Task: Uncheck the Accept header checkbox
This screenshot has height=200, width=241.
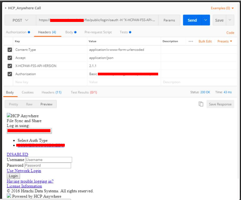Action: pos(10,58)
